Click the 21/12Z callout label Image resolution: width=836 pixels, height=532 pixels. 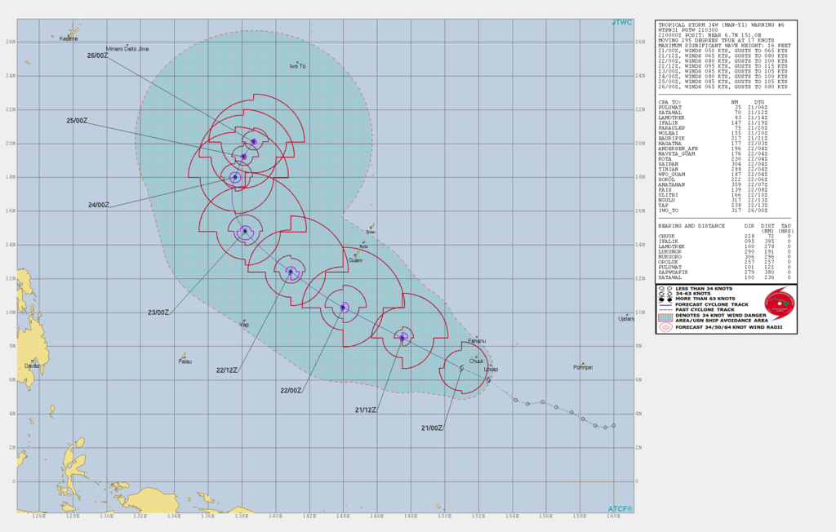(x=366, y=410)
